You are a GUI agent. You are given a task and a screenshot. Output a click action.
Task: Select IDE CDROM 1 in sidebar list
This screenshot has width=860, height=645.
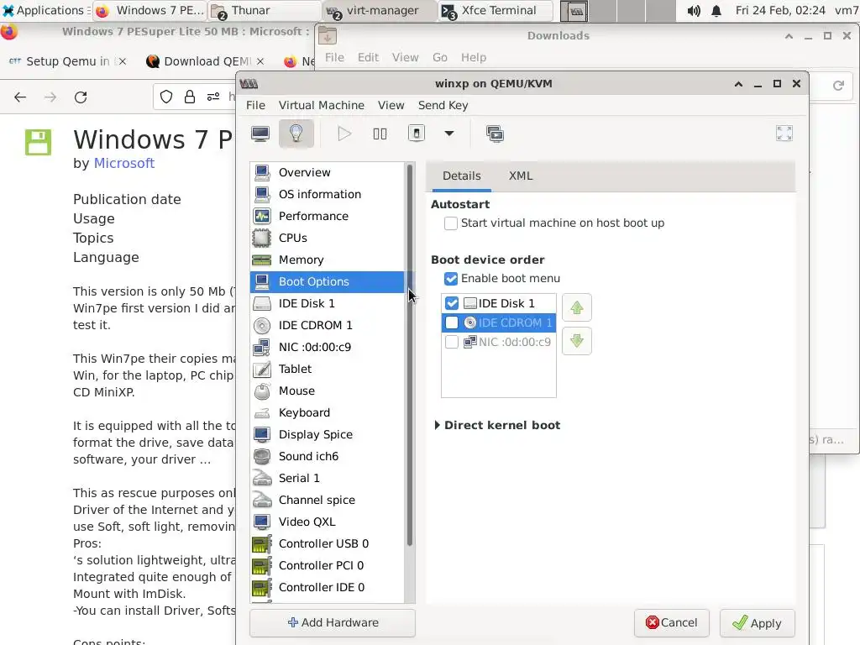point(328,325)
